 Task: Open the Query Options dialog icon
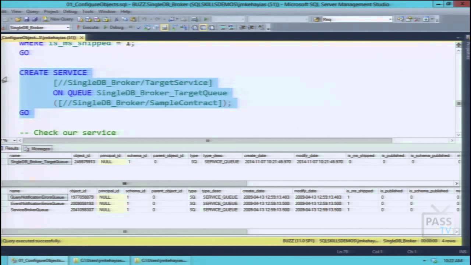[x=156, y=27]
